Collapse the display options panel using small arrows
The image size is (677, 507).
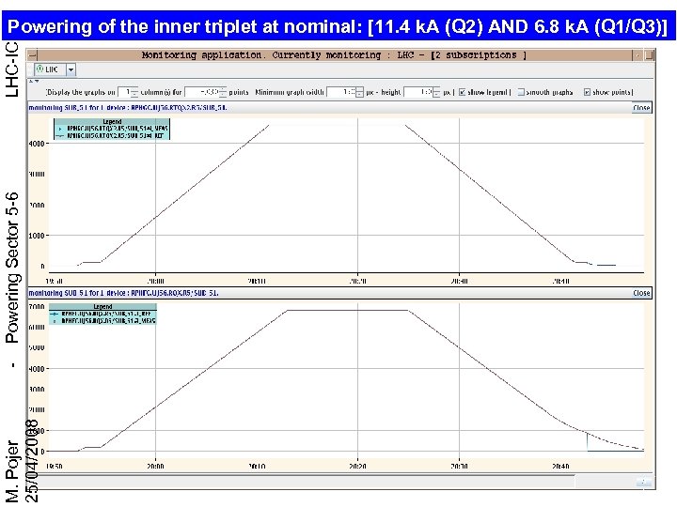[34, 81]
